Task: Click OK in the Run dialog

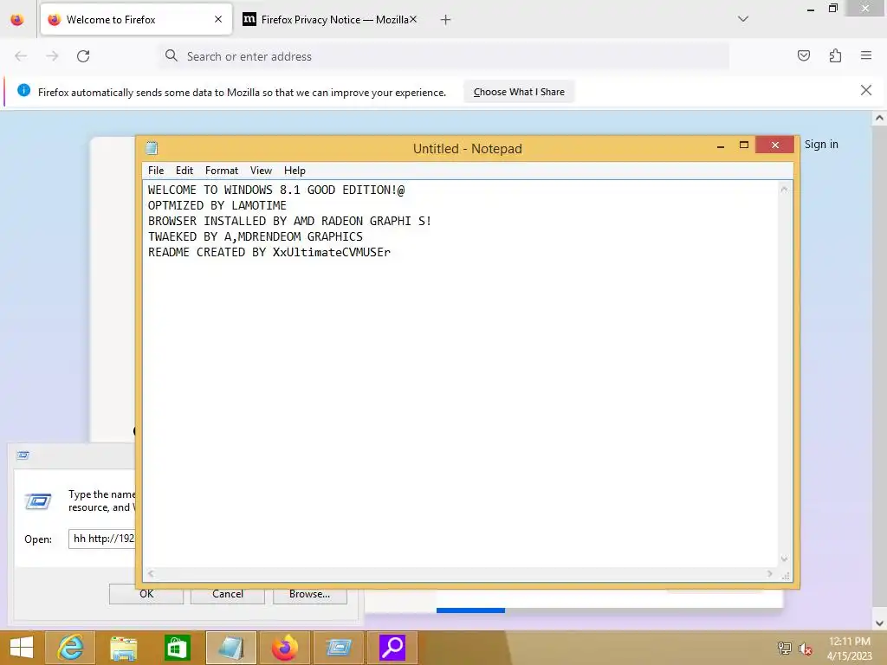Action: 146,594
